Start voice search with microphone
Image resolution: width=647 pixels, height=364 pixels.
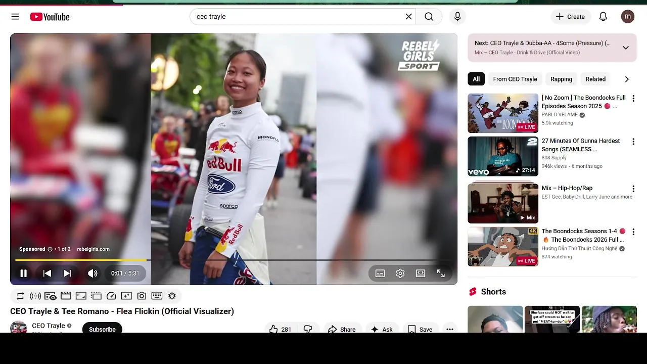click(457, 17)
